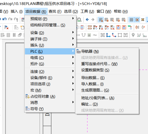The height and width of the screenshot is (134, 148).
Task: Click the gray list lines icon
Action: pyautogui.click(x=8, y=35)
